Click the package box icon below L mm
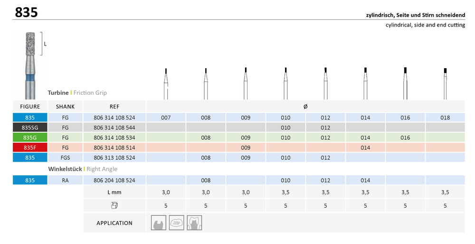This screenshot has width=475, height=244. [114, 206]
